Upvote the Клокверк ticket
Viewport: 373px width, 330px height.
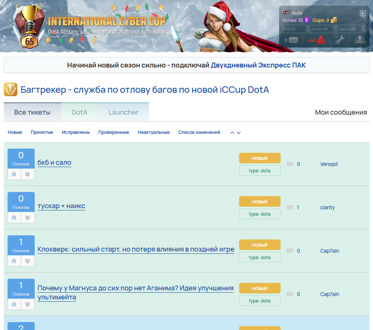14,261
